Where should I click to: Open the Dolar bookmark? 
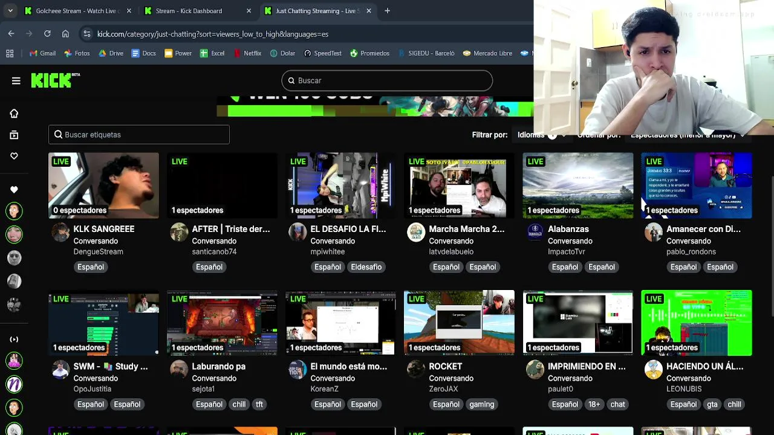click(282, 53)
